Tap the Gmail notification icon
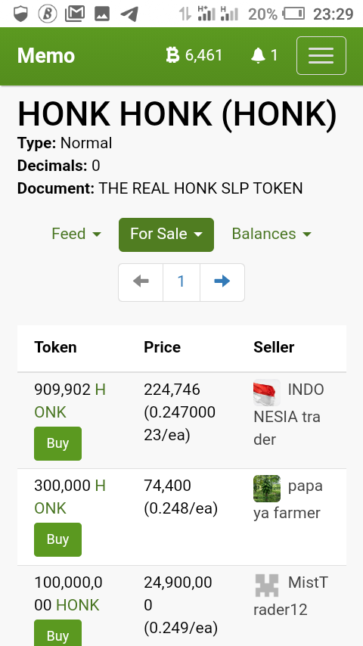Viewport: 363px width, 646px height. (75, 14)
